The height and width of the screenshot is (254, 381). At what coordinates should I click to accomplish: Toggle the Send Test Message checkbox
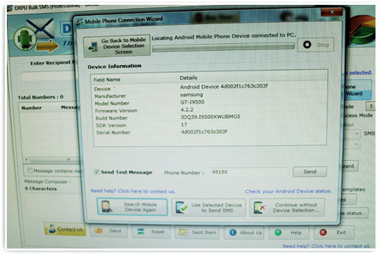pyautogui.click(x=97, y=172)
